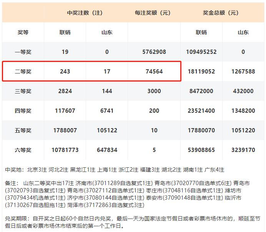
Task: Click the 中奖地 winning locations line
Action: pyautogui.click(x=115, y=170)
